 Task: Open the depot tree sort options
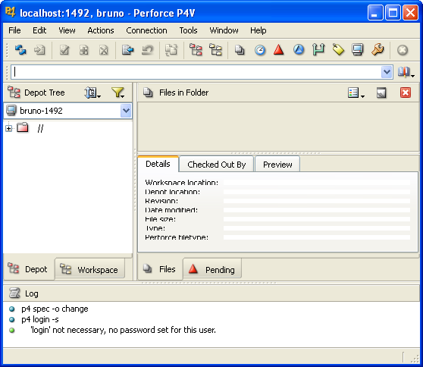click(x=92, y=93)
